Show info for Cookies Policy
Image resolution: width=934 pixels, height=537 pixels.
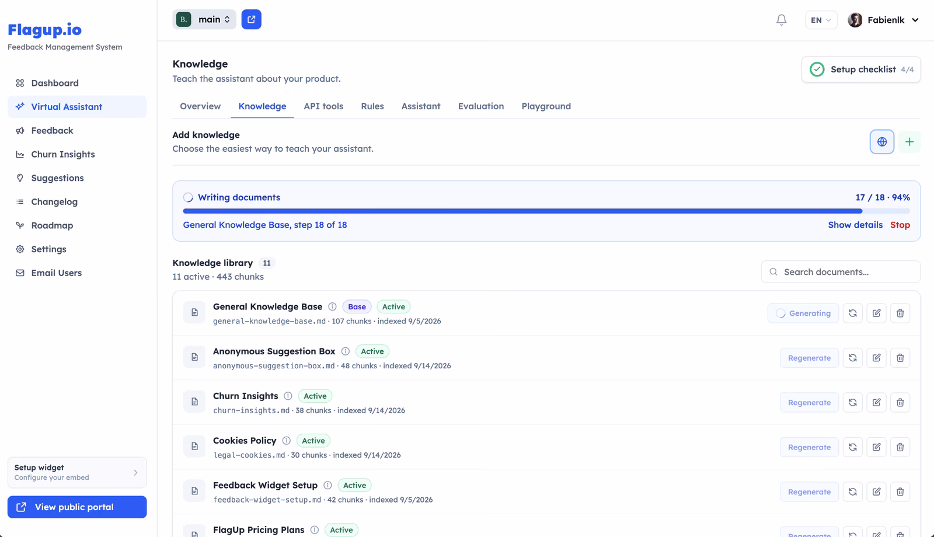(286, 441)
